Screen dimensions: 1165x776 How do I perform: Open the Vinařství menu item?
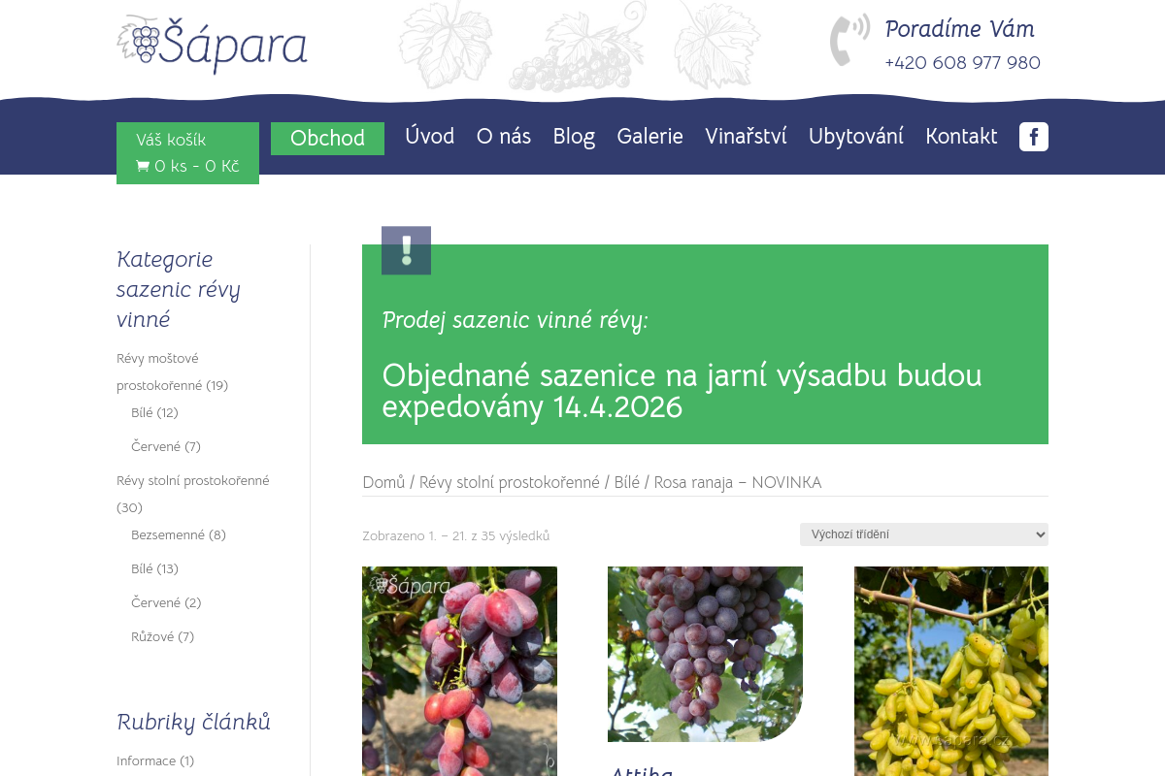(x=746, y=137)
